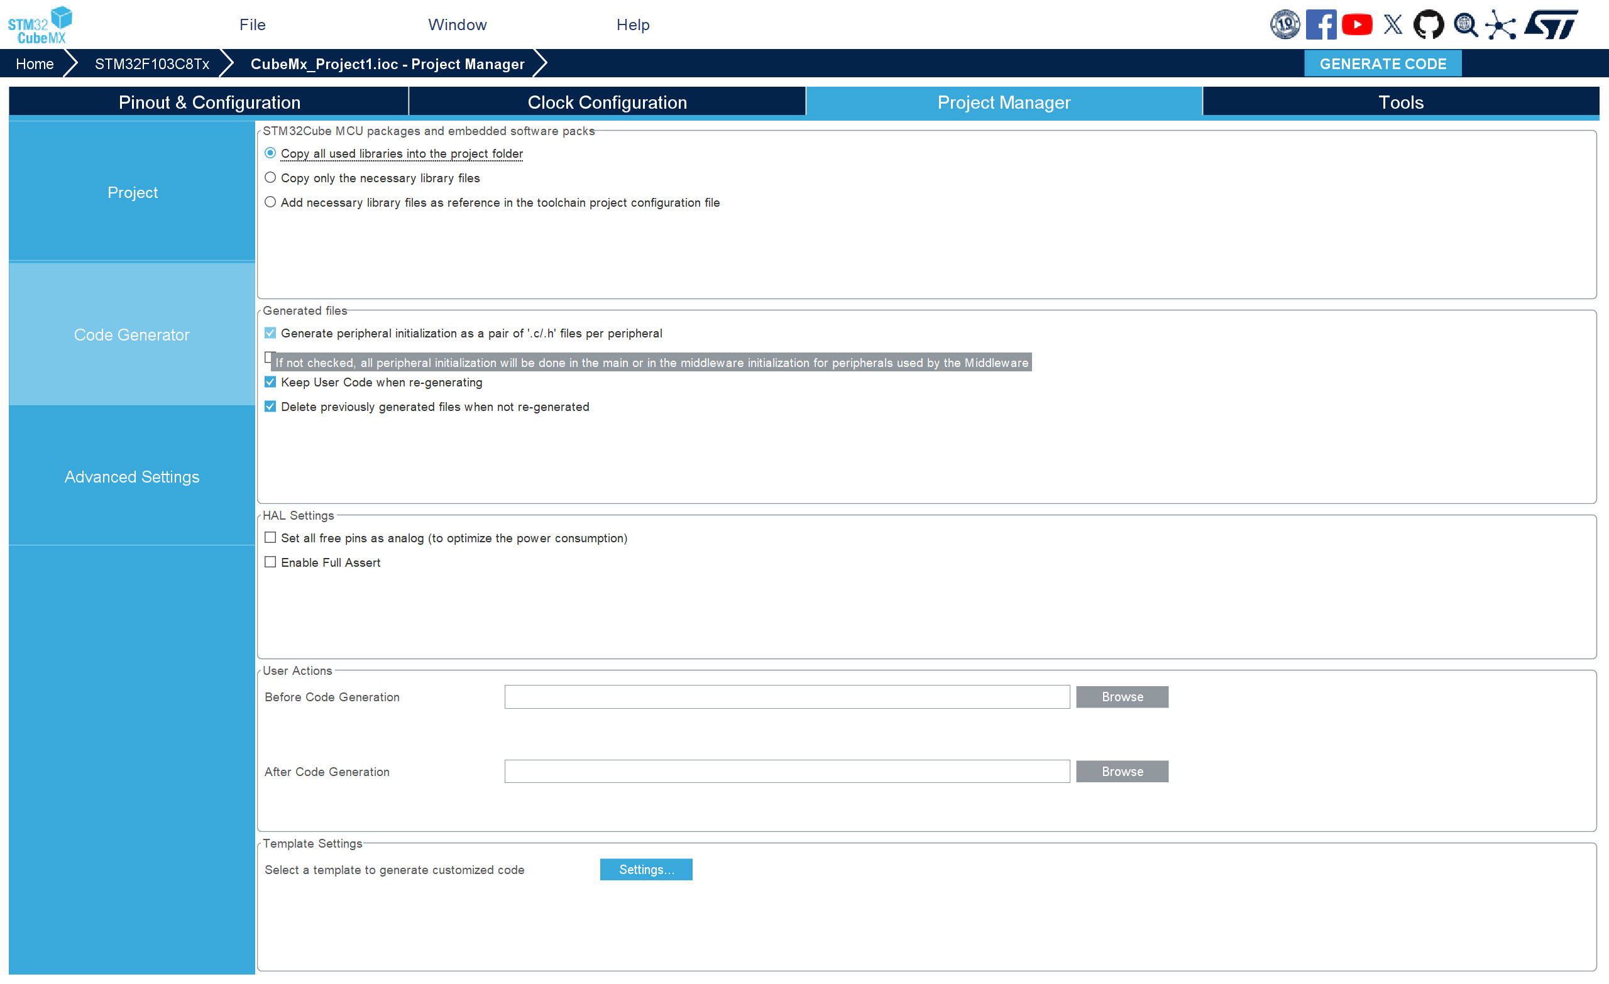1609x984 pixels.
Task: Open the ST community network icon
Action: click(1501, 25)
